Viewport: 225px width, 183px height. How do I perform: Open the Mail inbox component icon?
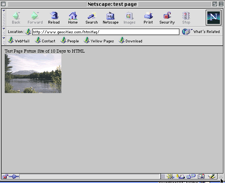click(180, 176)
